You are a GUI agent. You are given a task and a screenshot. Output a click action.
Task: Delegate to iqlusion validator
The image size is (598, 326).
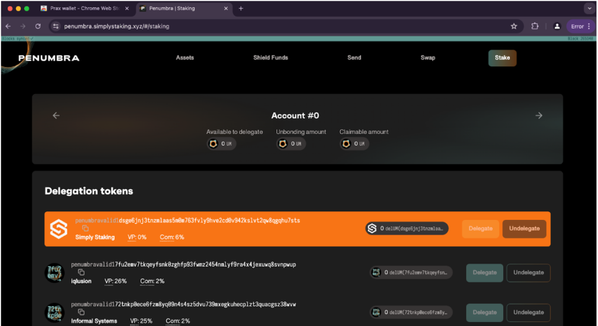point(484,272)
